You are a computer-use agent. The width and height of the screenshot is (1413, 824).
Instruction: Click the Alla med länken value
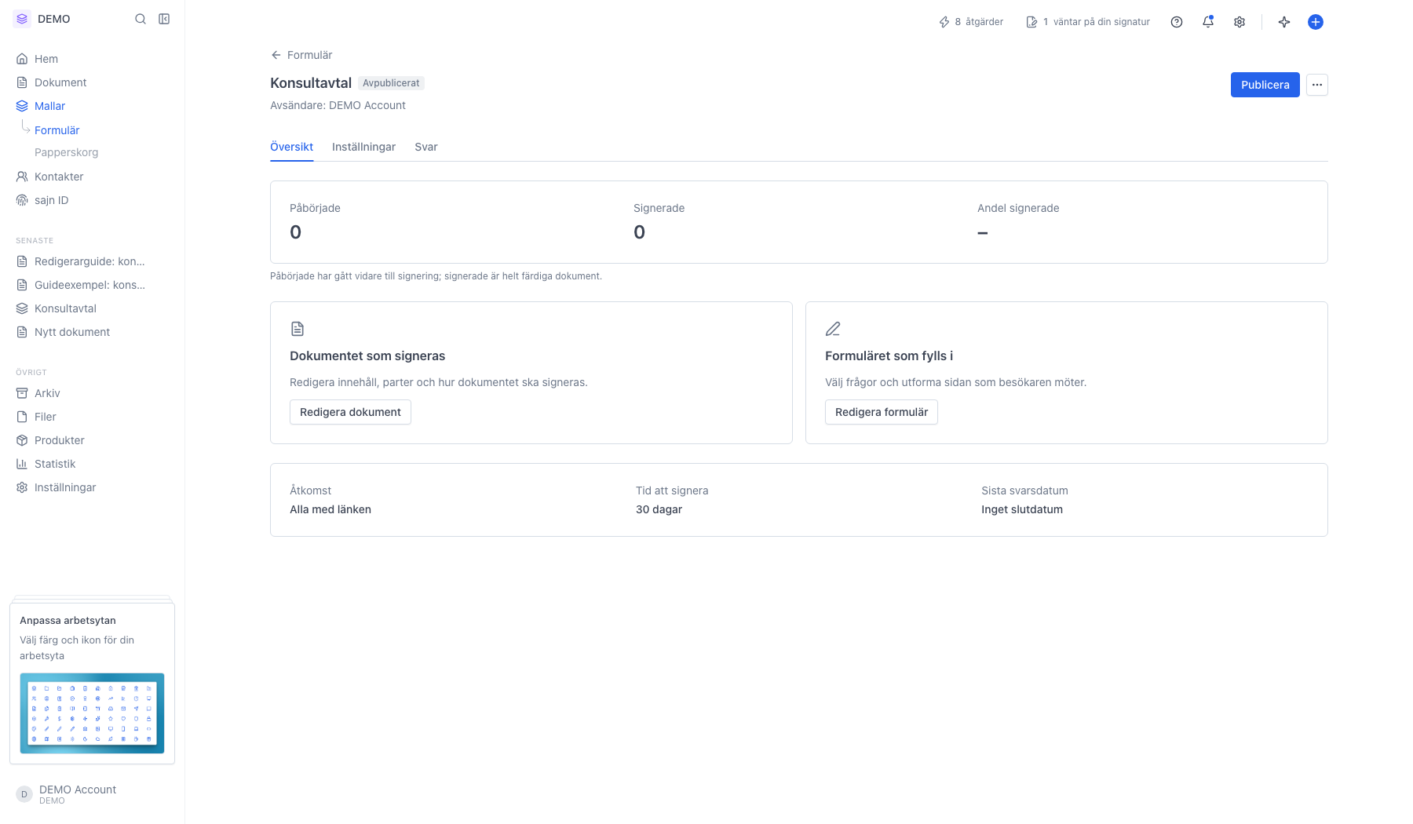[x=330, y=509]
